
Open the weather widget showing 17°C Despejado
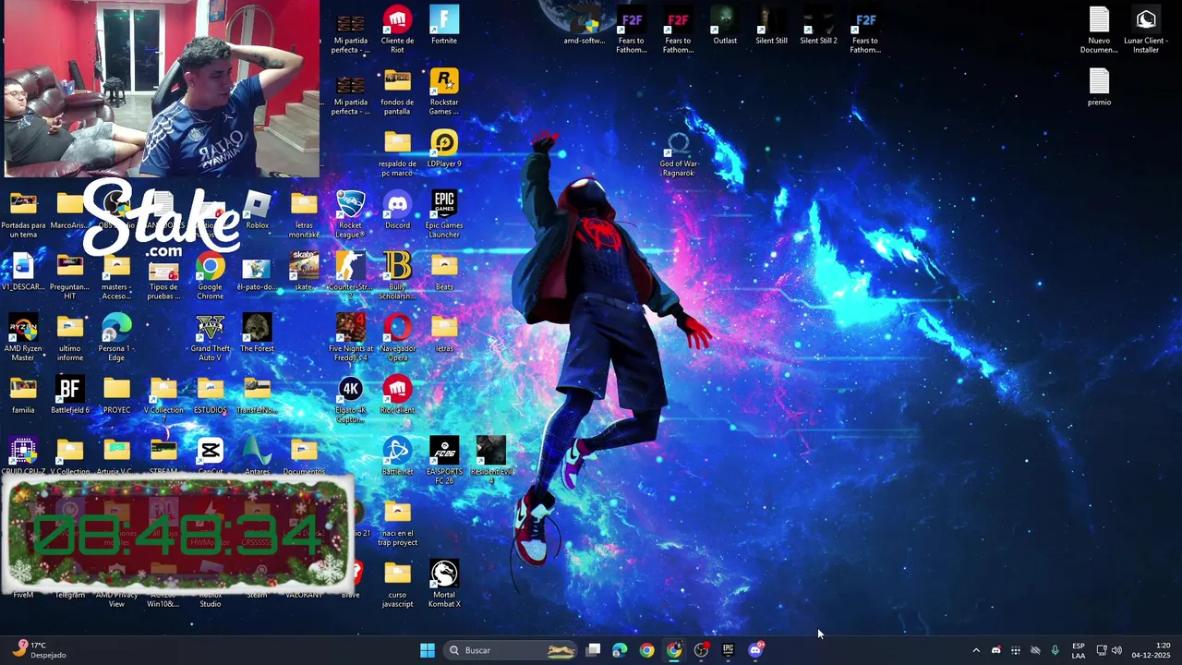point(40,650)
